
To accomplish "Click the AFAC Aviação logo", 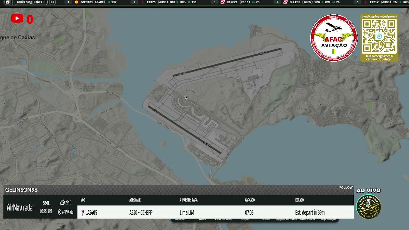I will 334,38.
